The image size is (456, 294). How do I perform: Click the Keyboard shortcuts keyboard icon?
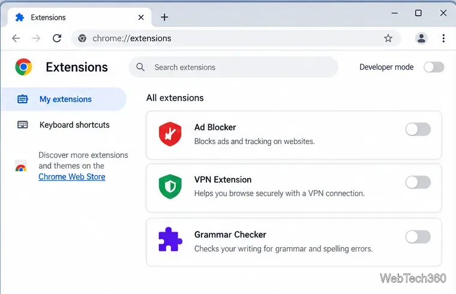22,125
